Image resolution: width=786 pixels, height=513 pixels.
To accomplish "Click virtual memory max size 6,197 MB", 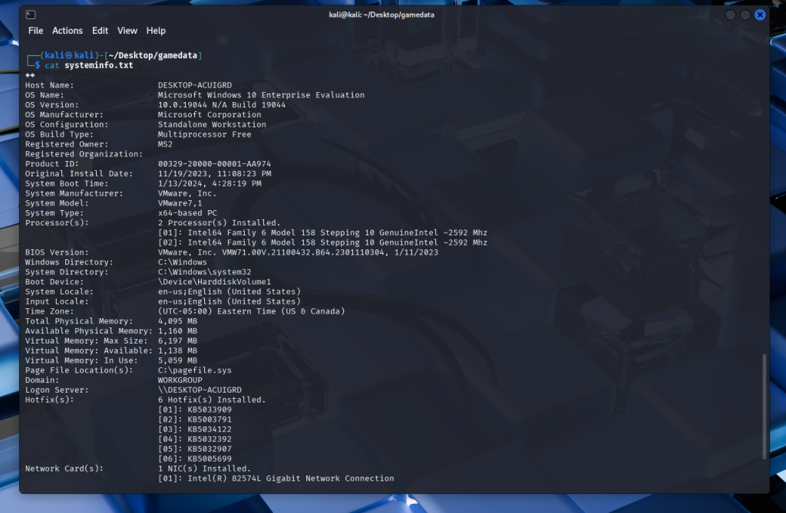I will coord(177,340).
